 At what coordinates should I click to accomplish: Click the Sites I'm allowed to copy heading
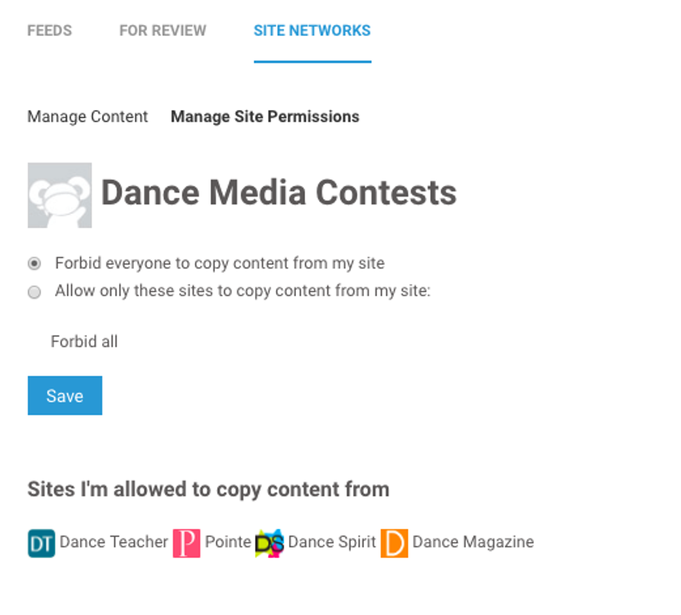click(x=208, y=489)
